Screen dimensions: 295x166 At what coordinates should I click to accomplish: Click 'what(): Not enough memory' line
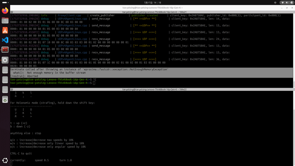(49, 73)
